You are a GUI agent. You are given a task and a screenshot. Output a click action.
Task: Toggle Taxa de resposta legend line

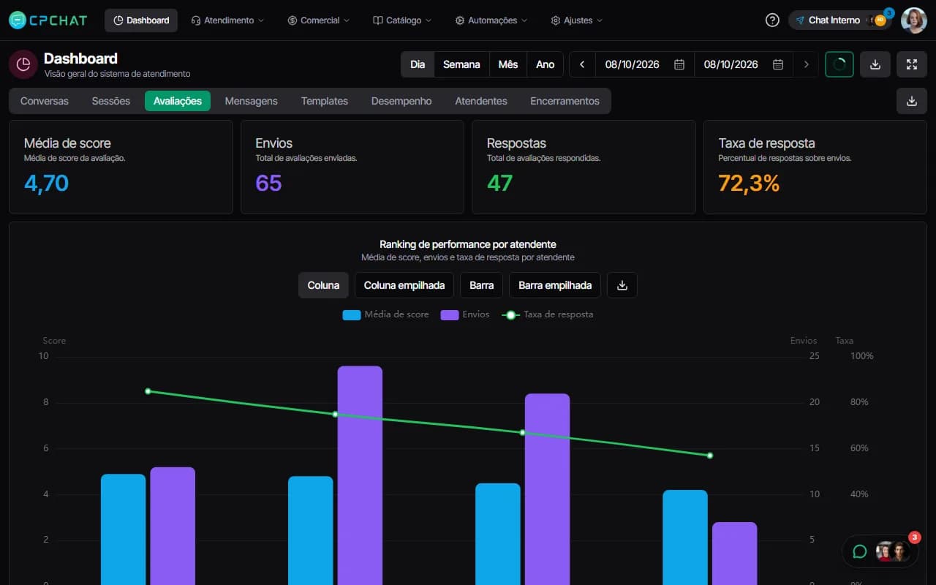[x=547, y=314]
